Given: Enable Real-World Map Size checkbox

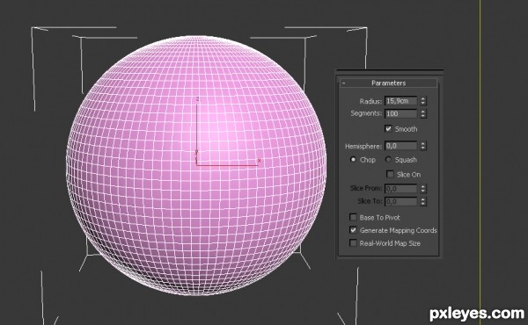Looking at the screenshot, I should point(353,243).
